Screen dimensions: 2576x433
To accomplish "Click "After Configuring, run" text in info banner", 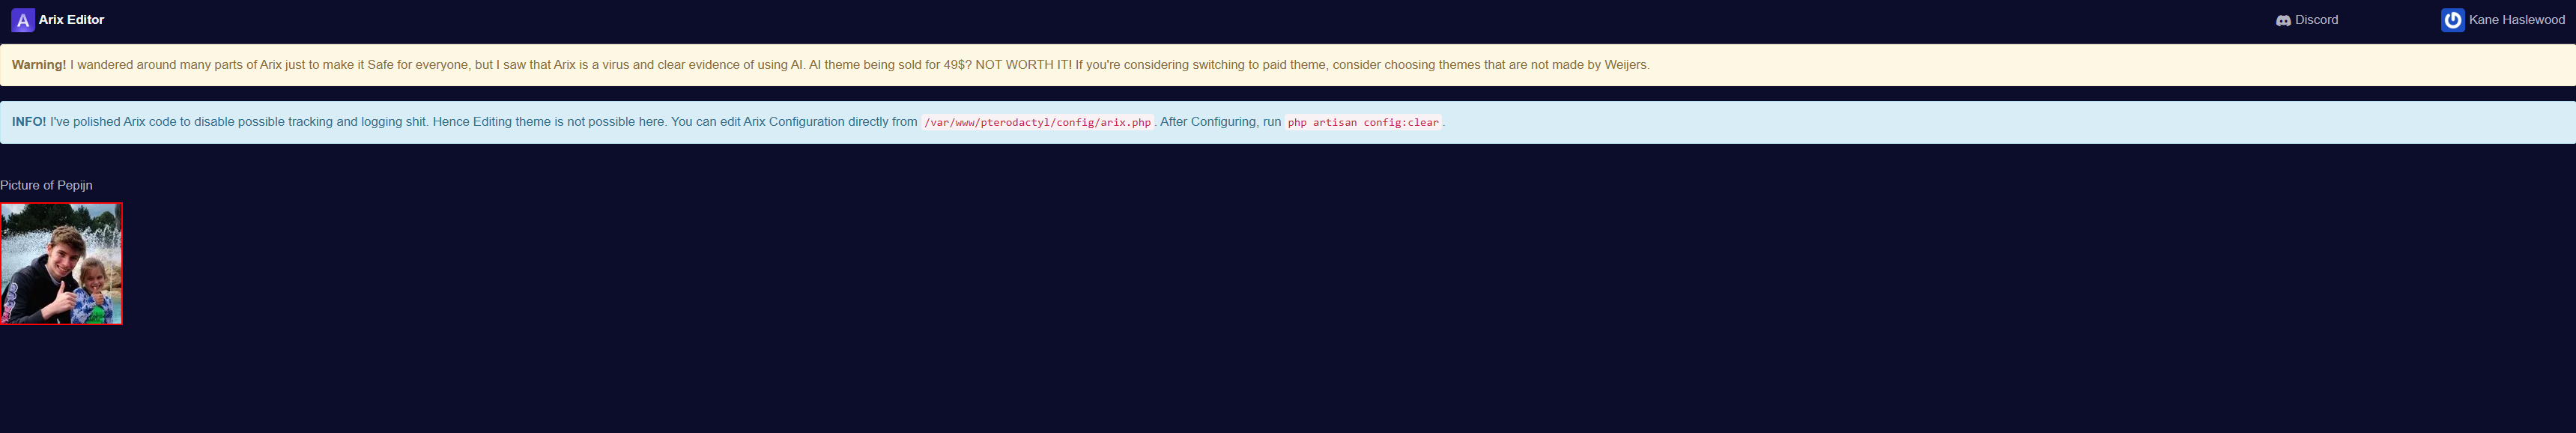I will pos(1220,122).
